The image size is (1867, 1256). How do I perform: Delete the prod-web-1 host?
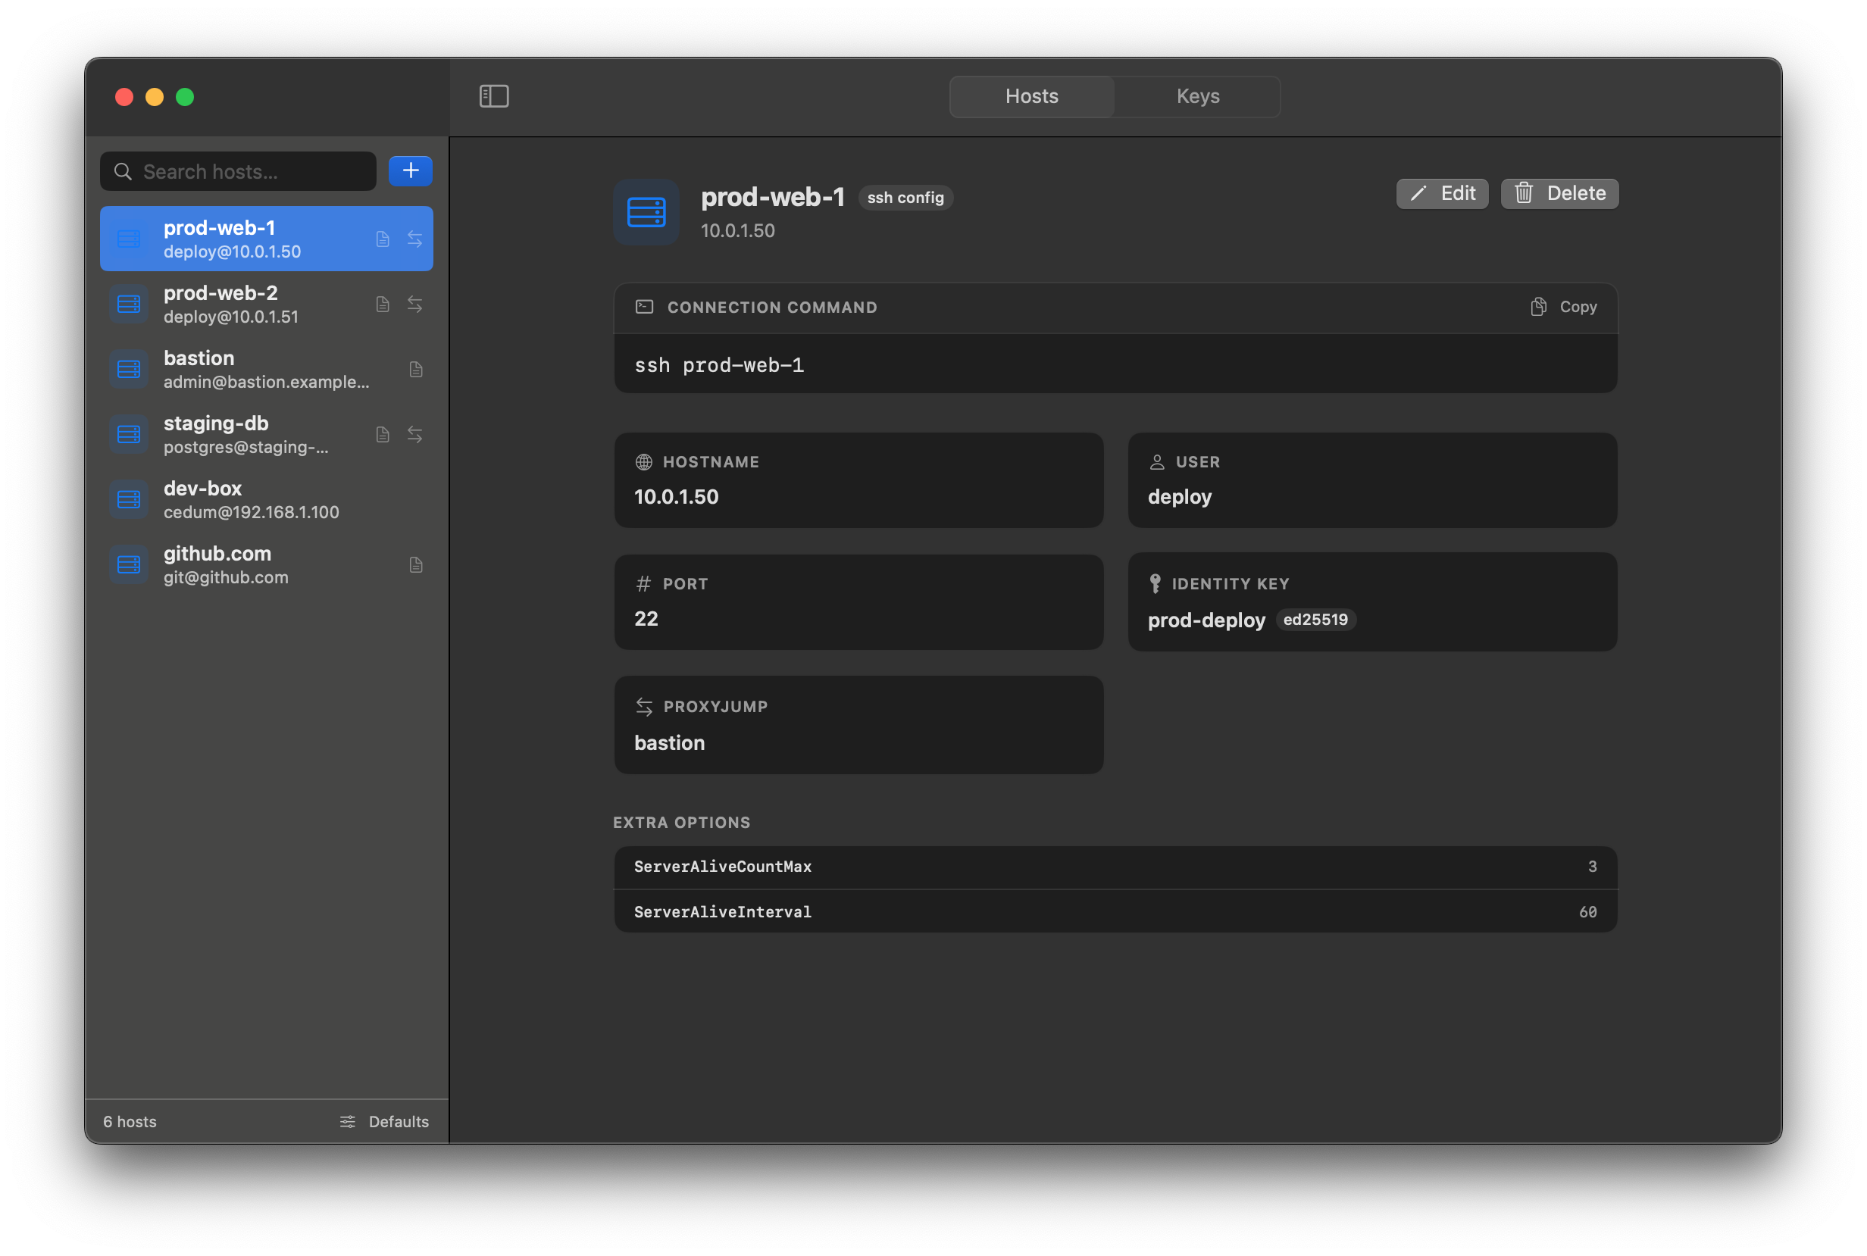point(1559,194)
